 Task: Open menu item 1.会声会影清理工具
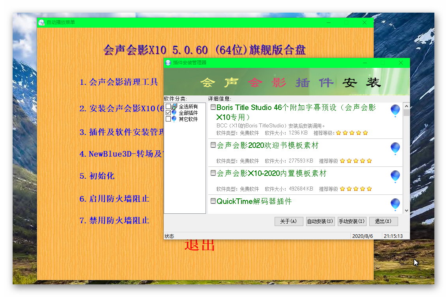click(x=118, y=82)
